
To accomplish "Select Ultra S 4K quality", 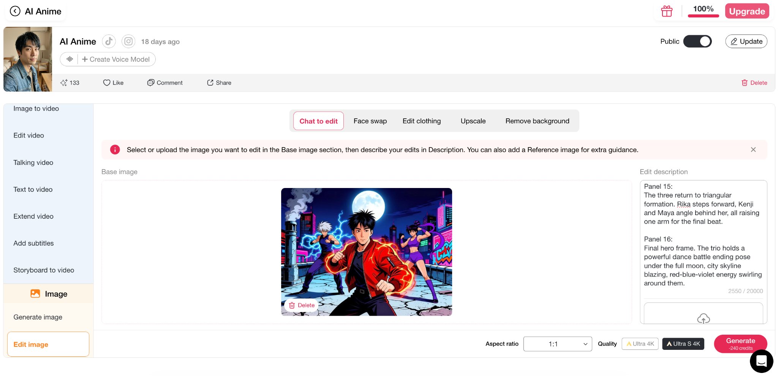I will (683, 344).
